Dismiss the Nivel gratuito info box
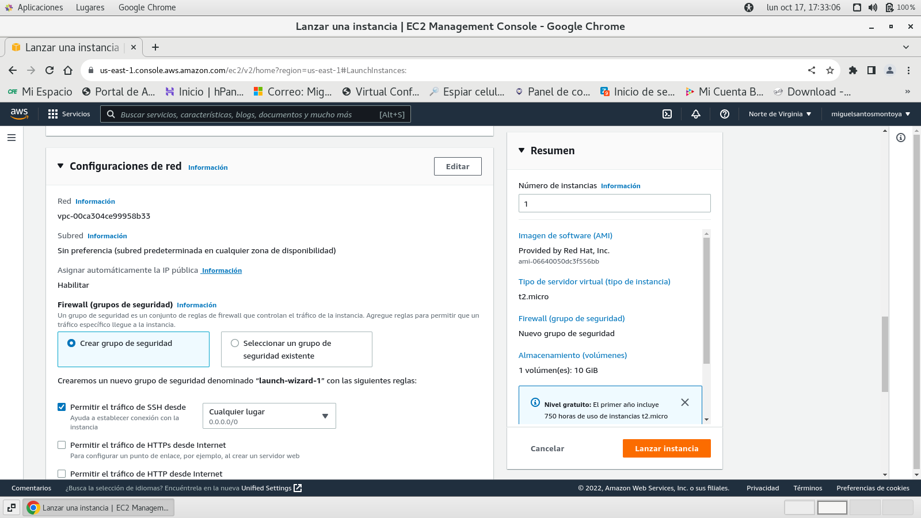Screen dimensions: 921x518 point(685,402)
